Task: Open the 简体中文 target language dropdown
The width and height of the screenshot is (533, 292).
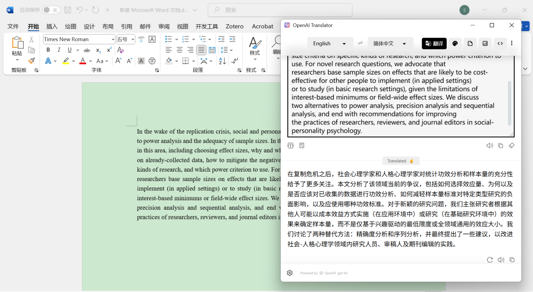Action: click(390, 43)
